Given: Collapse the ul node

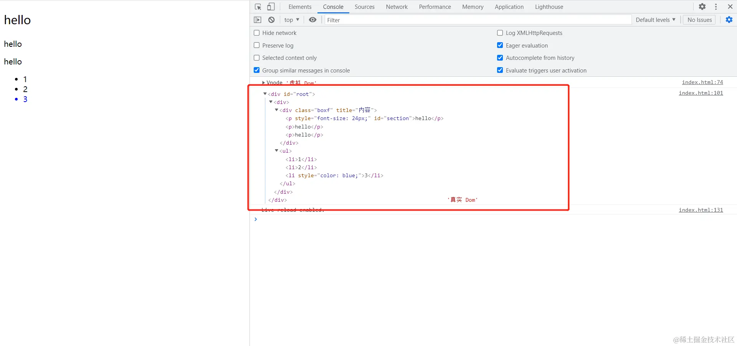Looking at the screenshot, I should tap(276, 151).
